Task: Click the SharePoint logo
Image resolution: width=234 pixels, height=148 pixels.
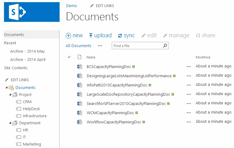Action: coord(32,12)
